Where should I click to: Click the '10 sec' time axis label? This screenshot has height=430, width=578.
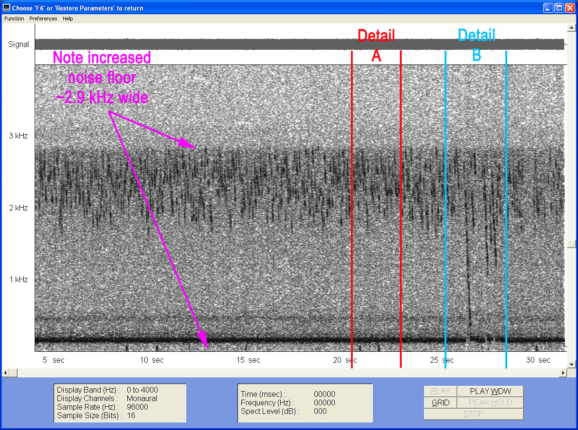(152, 360)
